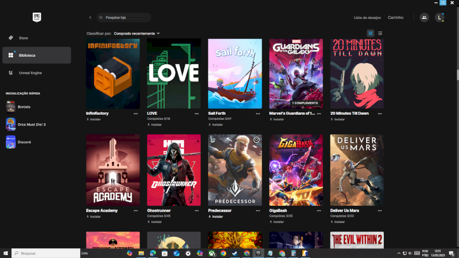Open File Explorer from the taskbar
The height and width of the screenshot is (258, 459).
point(141,253)
